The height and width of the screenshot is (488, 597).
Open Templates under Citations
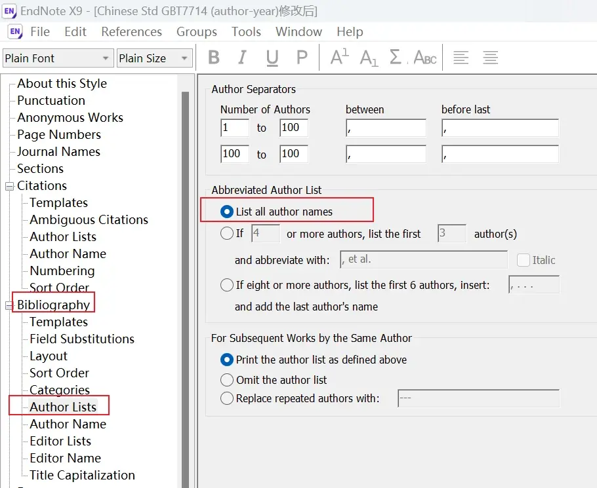pos(58,202)
